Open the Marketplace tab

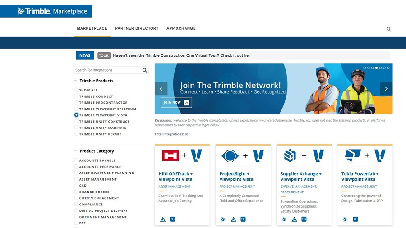coord(92,28)
